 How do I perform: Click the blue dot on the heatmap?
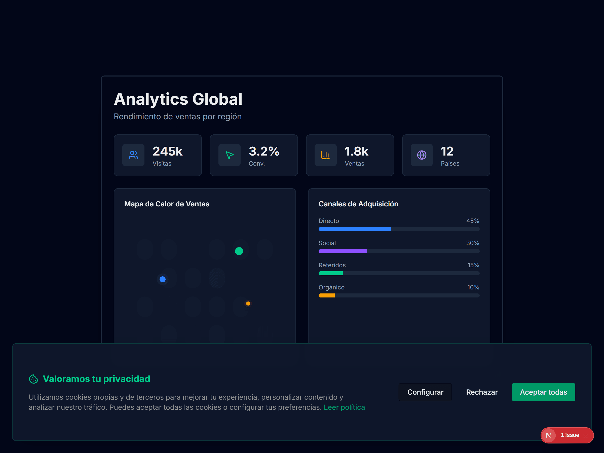(163, 279)
